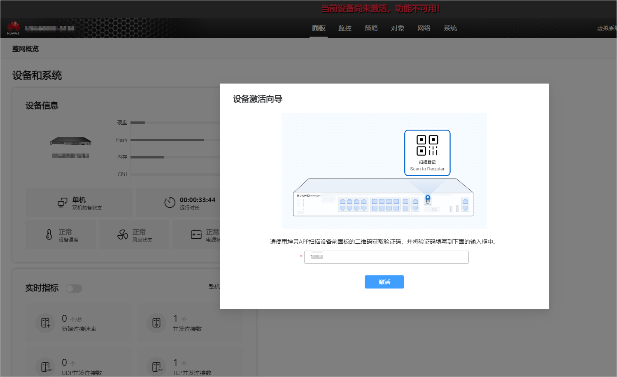
Task: Click the 激活 button
Action: pyautogui.click(x=384, y=282)
